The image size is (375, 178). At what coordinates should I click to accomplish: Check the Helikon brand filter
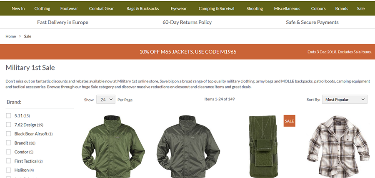[8, 170]
